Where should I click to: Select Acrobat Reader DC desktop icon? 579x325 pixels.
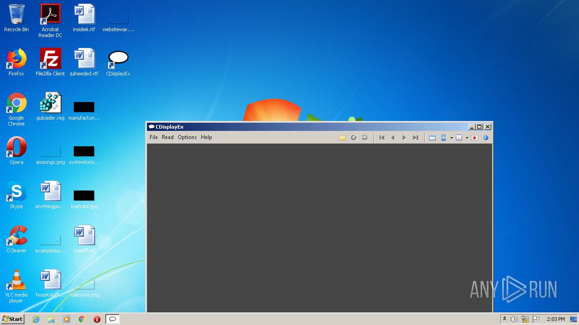(50, 21)
